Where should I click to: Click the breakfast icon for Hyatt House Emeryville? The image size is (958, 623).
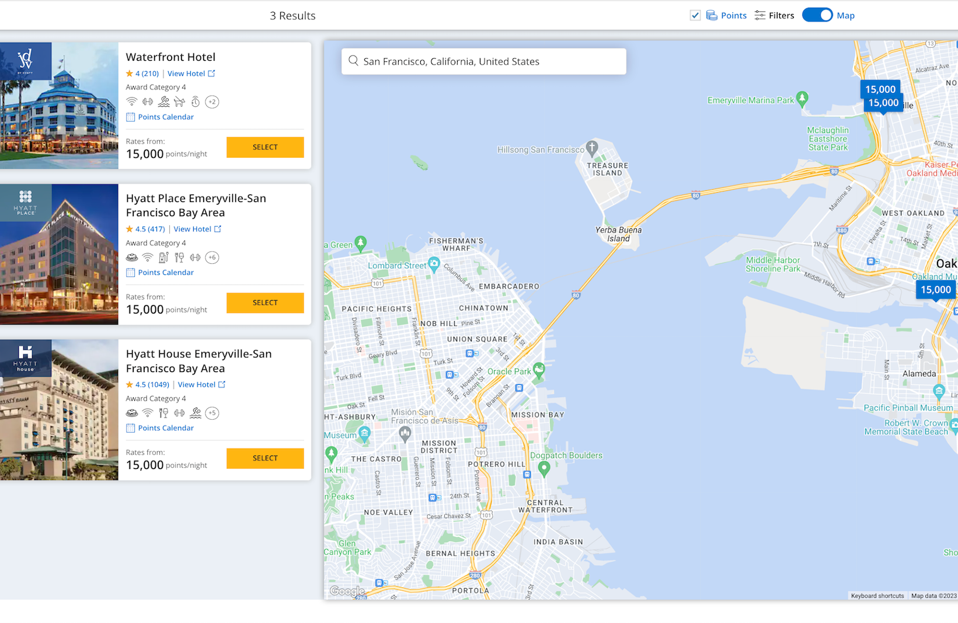coord(132,413)
